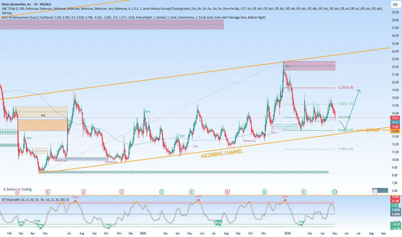This screenshot has height=237, width=402.
Task: Select the green earnings marker at May 2026
Action: [334, 192]
